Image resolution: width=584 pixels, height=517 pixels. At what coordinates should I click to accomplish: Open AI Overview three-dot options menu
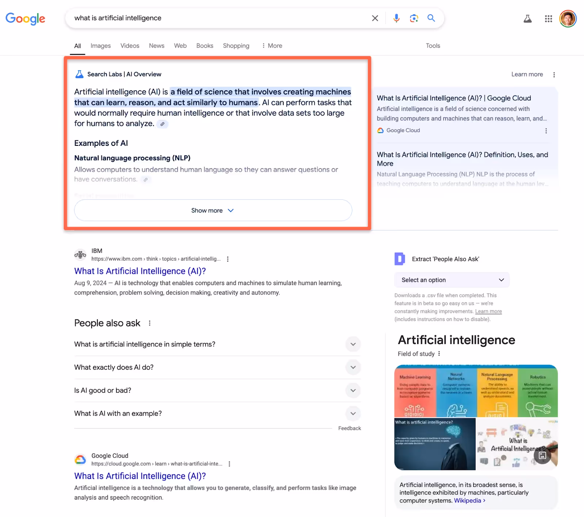pyautogui.click(x=554, y=75)
